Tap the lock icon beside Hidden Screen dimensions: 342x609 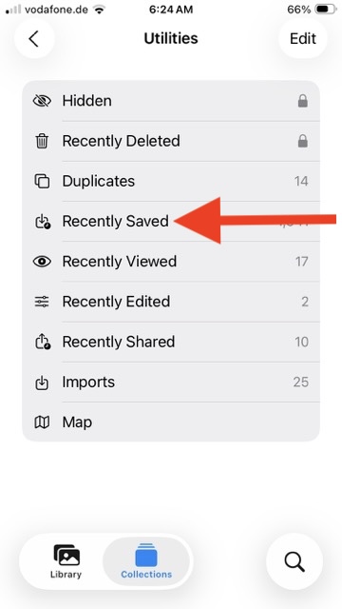point(303,101)
